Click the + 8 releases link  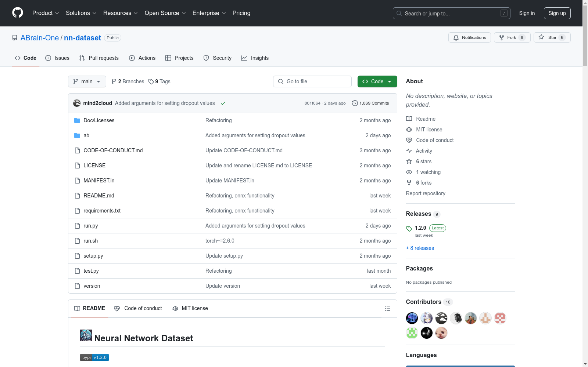[x=420, y=248]
